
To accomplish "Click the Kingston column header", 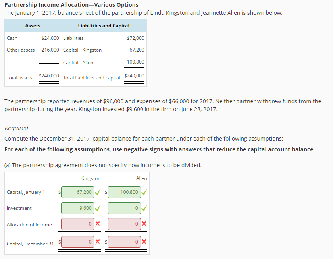I will 91,178.
